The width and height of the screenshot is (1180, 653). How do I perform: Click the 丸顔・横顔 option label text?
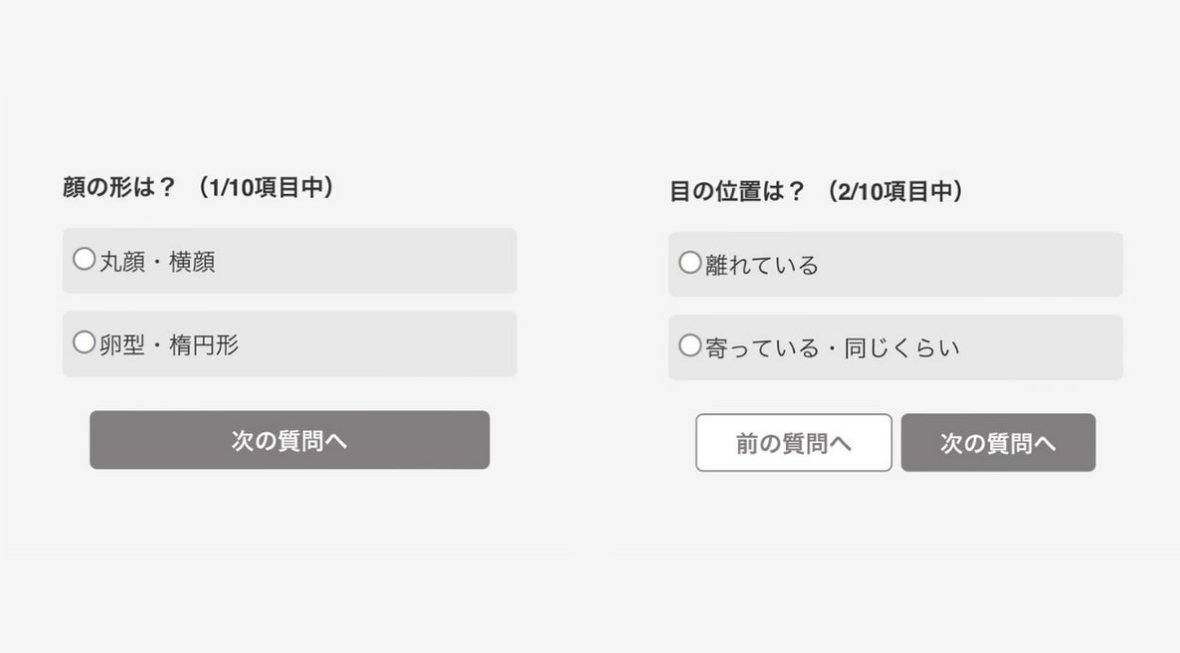[x=157, y=262]
